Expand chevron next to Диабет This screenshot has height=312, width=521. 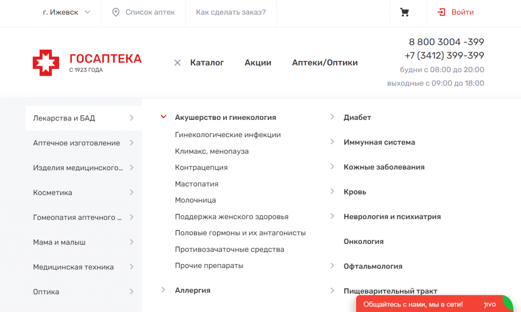click(332, 117)
